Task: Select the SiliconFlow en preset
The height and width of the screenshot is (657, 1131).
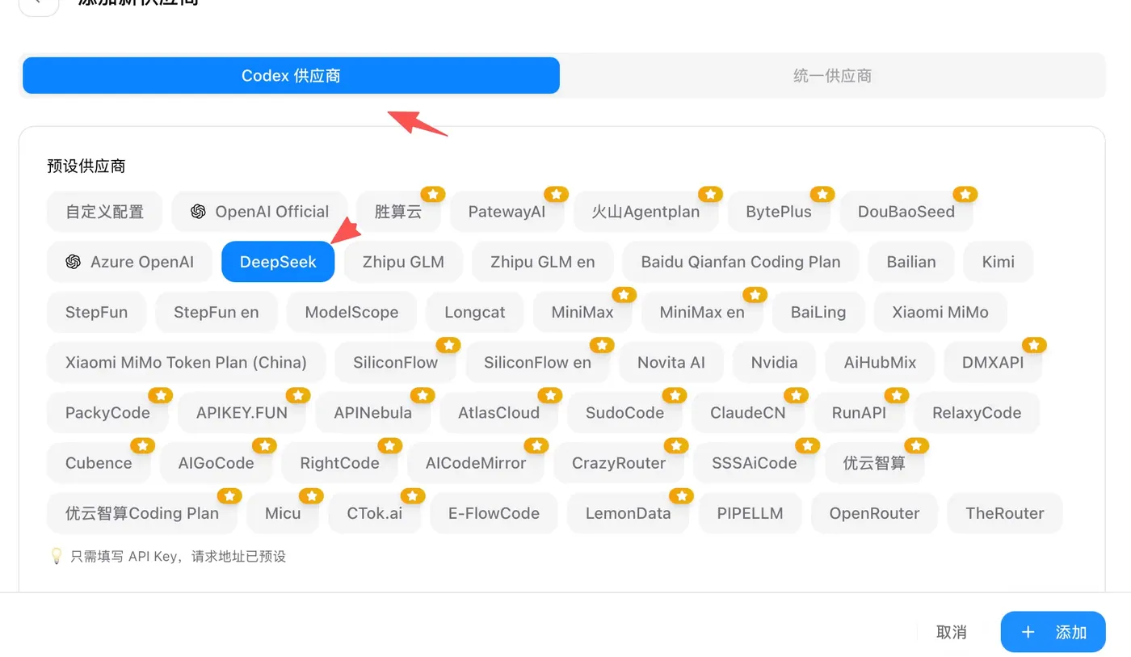Action: (x=538, y=362)
